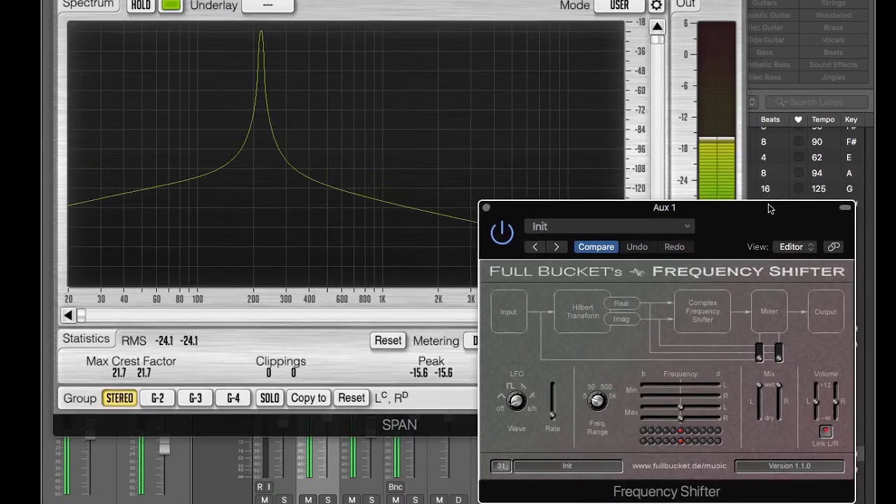896x504 pixels.
Task: Toggle STEREO group in SPAN
Action: [119, 398]
